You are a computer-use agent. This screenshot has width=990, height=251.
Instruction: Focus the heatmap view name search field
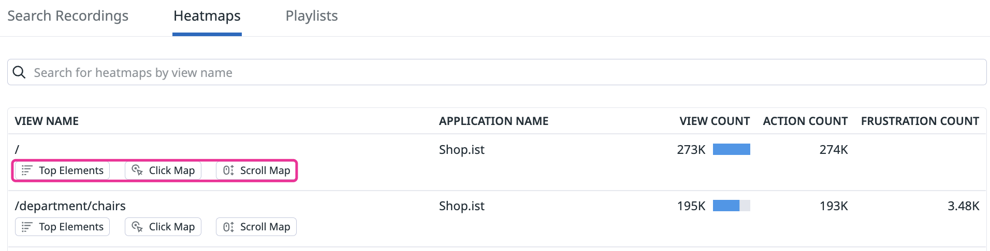click(497, 72)
